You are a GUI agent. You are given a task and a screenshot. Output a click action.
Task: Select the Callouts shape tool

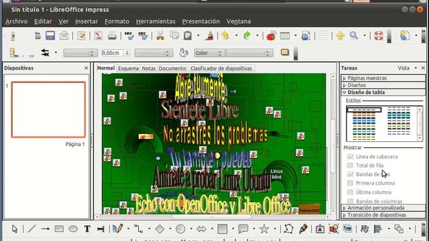tap(243, 229)
